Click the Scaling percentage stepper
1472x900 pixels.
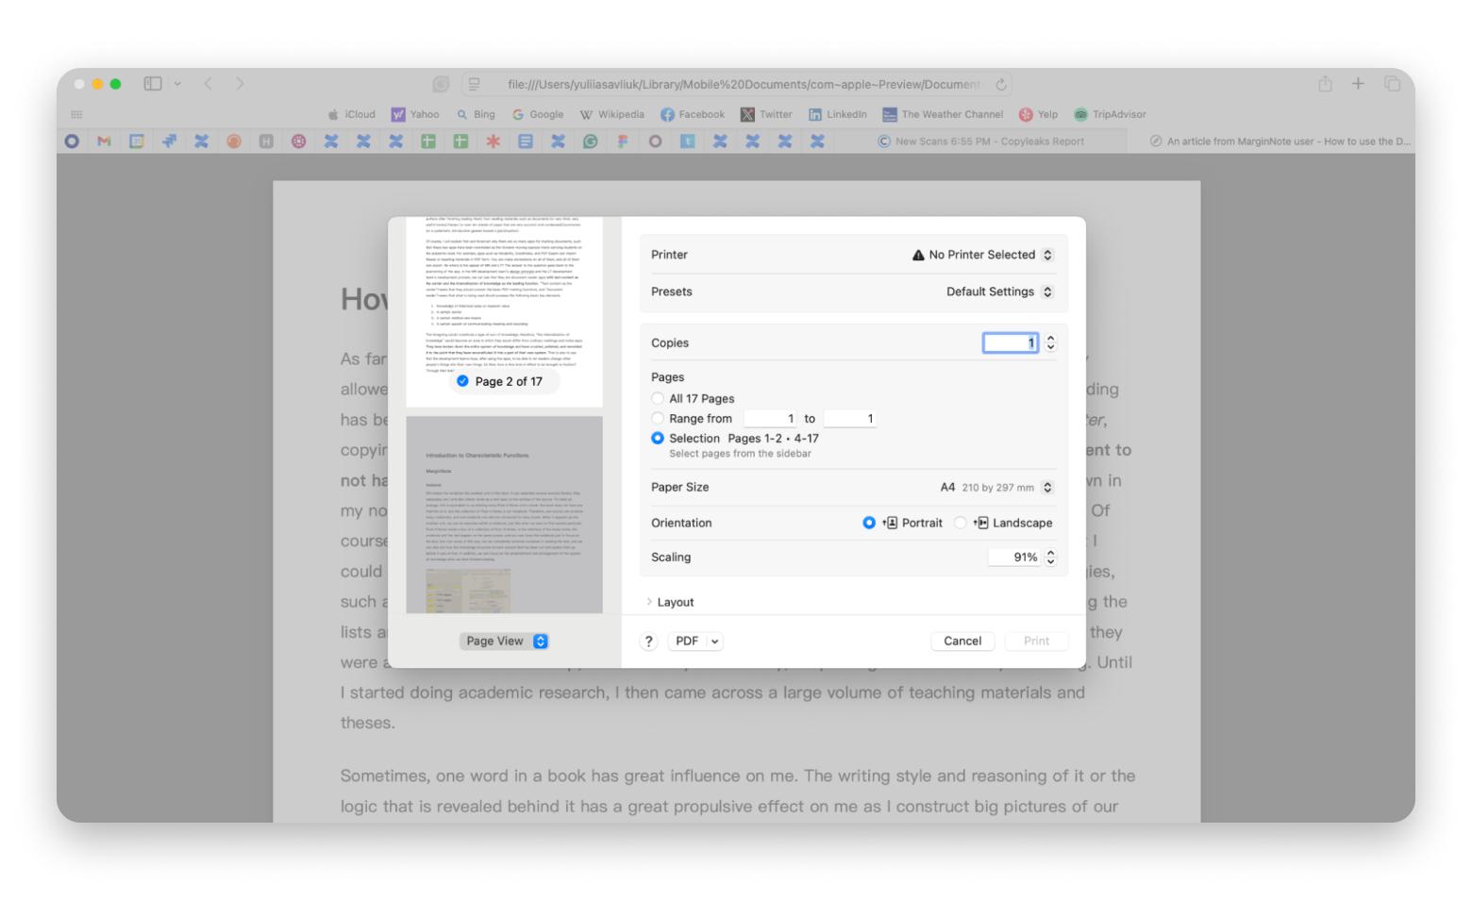coord(1050,558)
